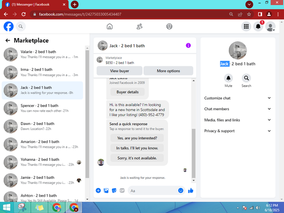
Task: Navigate back in browser toolbar
Action: [x=6, y=14]
